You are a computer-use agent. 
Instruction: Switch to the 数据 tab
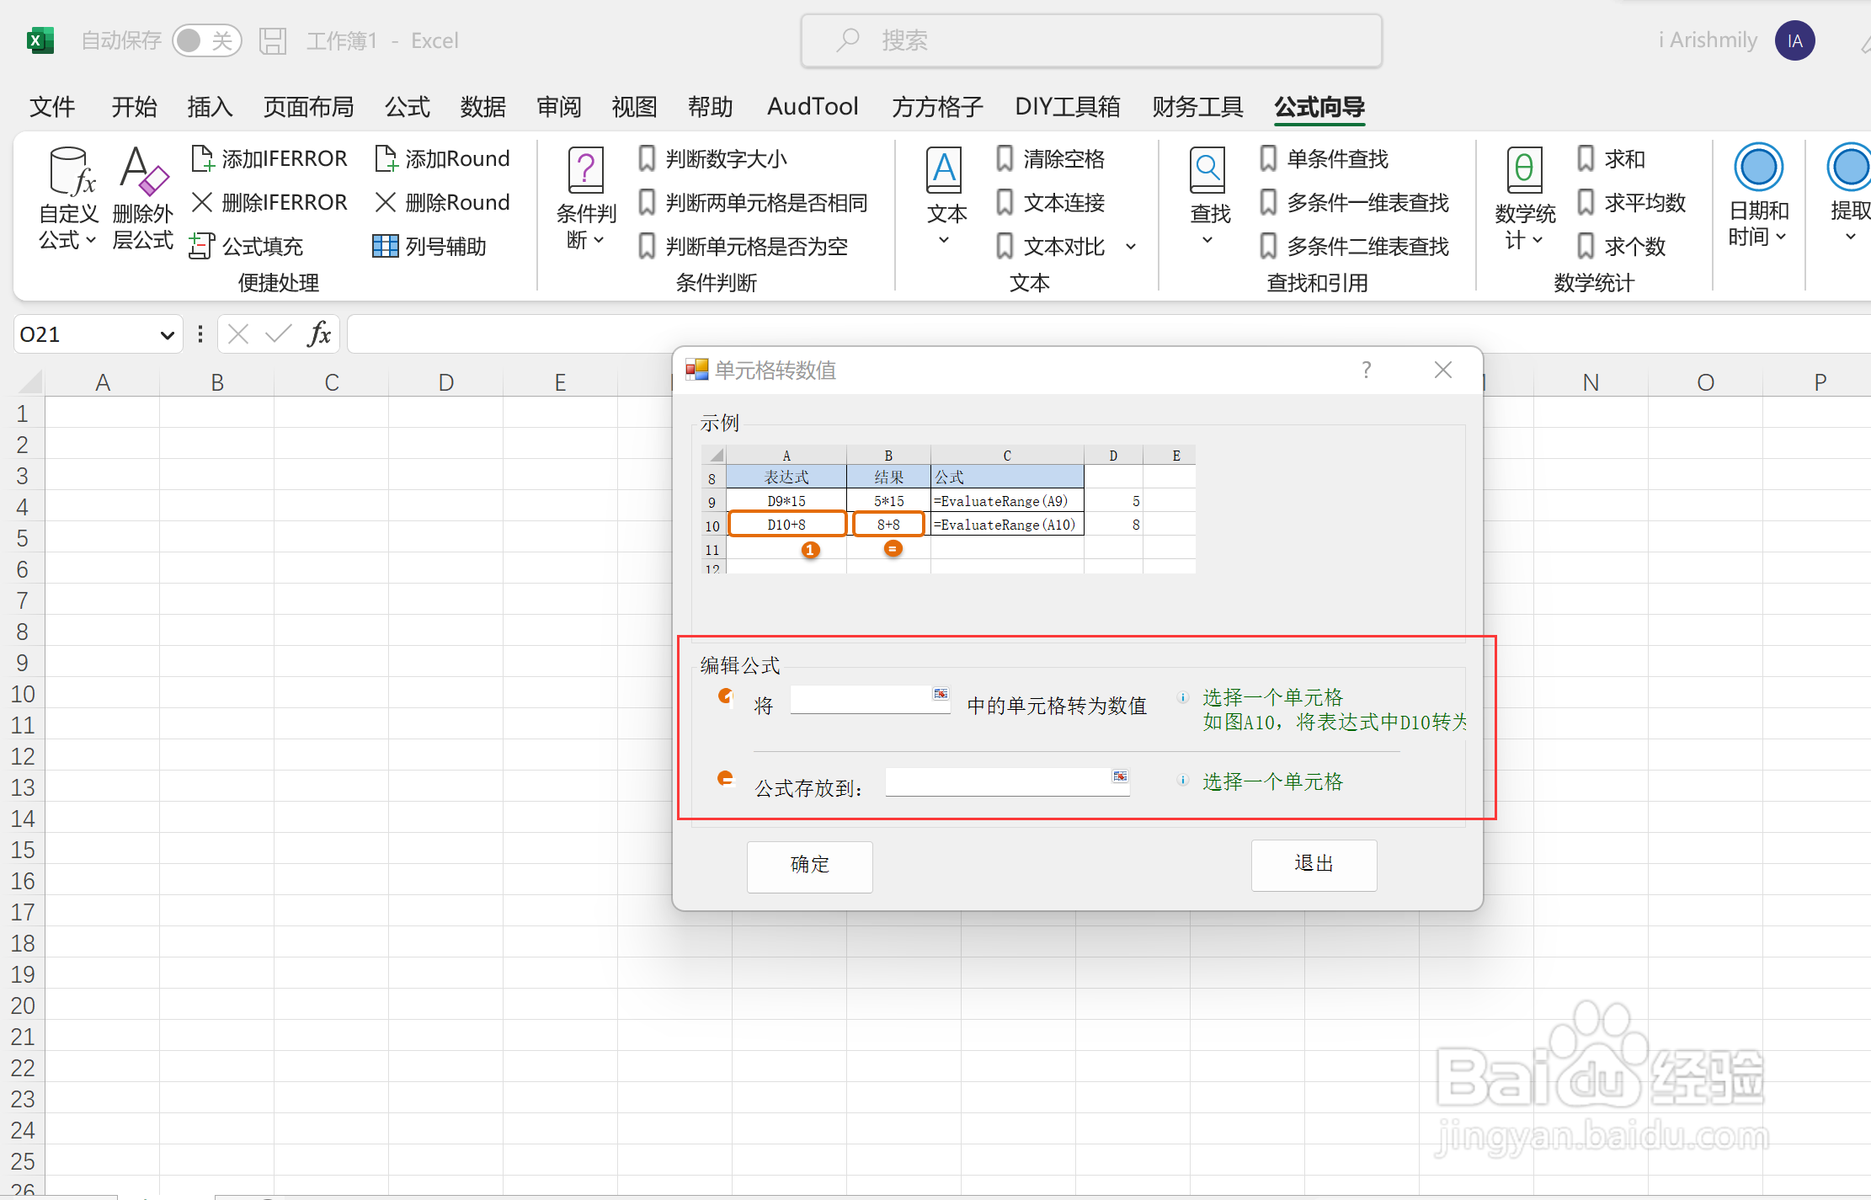click(x=483, y=107)
